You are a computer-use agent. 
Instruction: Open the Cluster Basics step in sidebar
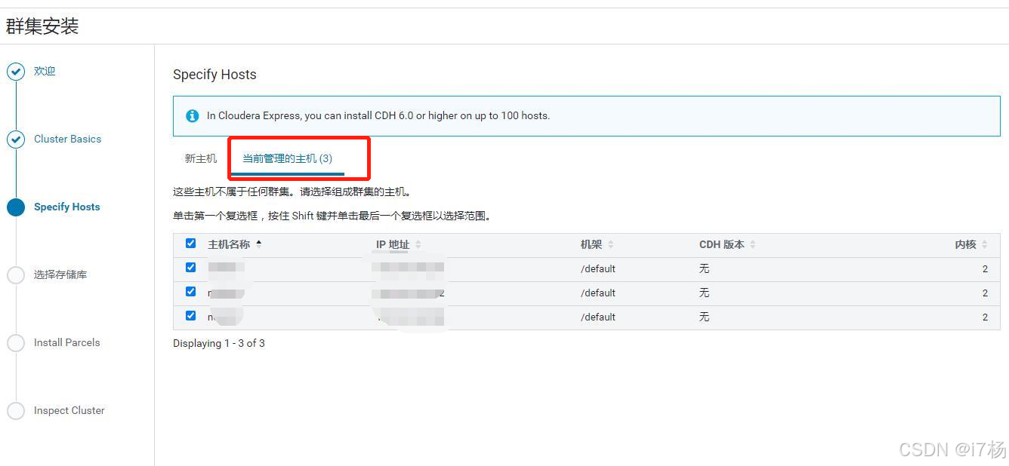pos(67,139)
